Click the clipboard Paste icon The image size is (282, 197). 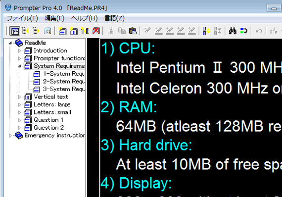tap(133, 31)
